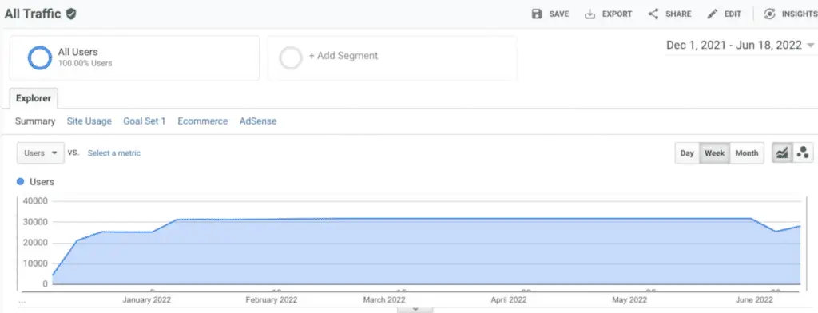Click the 10000 y-axis value

pyautogui.click(x=36, y=263)
